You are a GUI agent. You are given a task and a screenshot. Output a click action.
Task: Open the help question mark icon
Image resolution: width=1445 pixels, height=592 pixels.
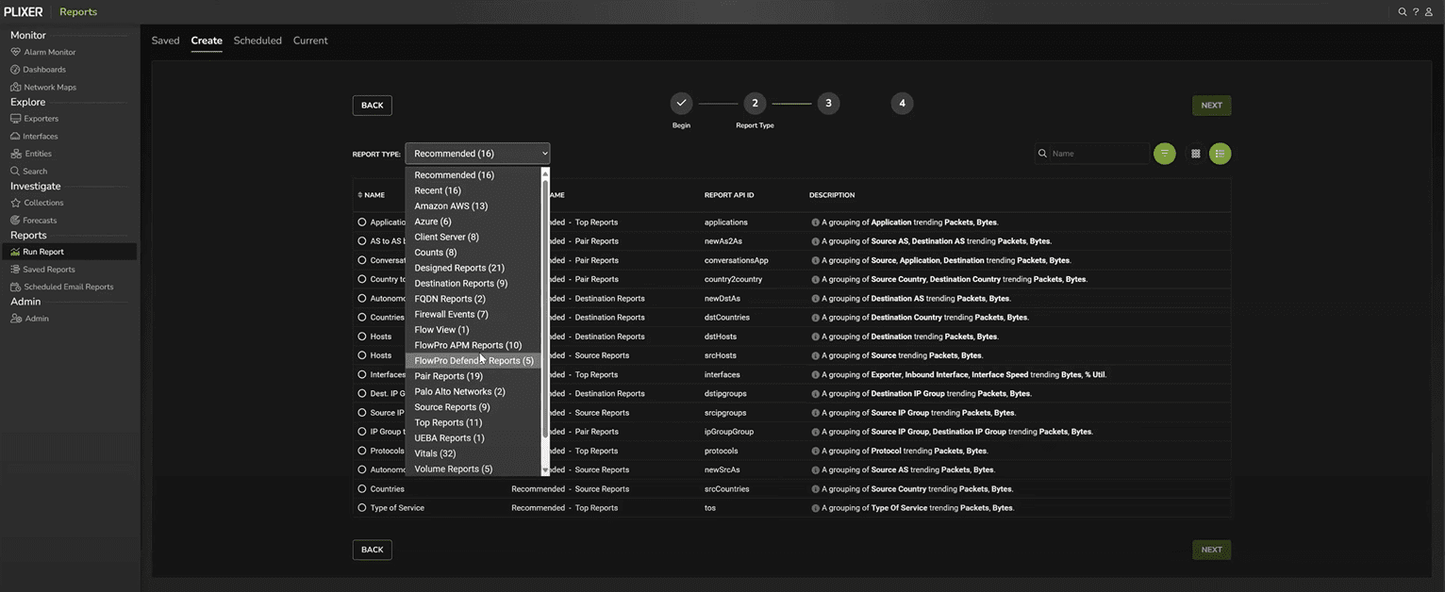click(1416, 12)
